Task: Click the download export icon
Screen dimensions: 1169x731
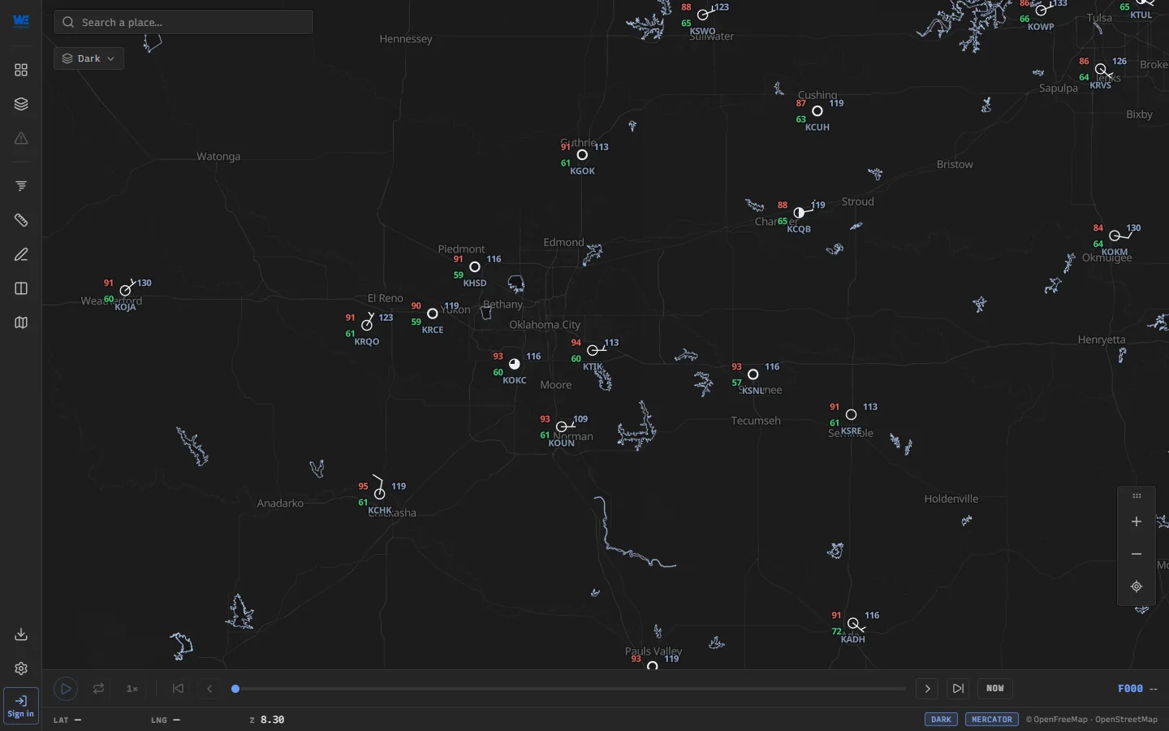Action: click(x=21, y=634)
